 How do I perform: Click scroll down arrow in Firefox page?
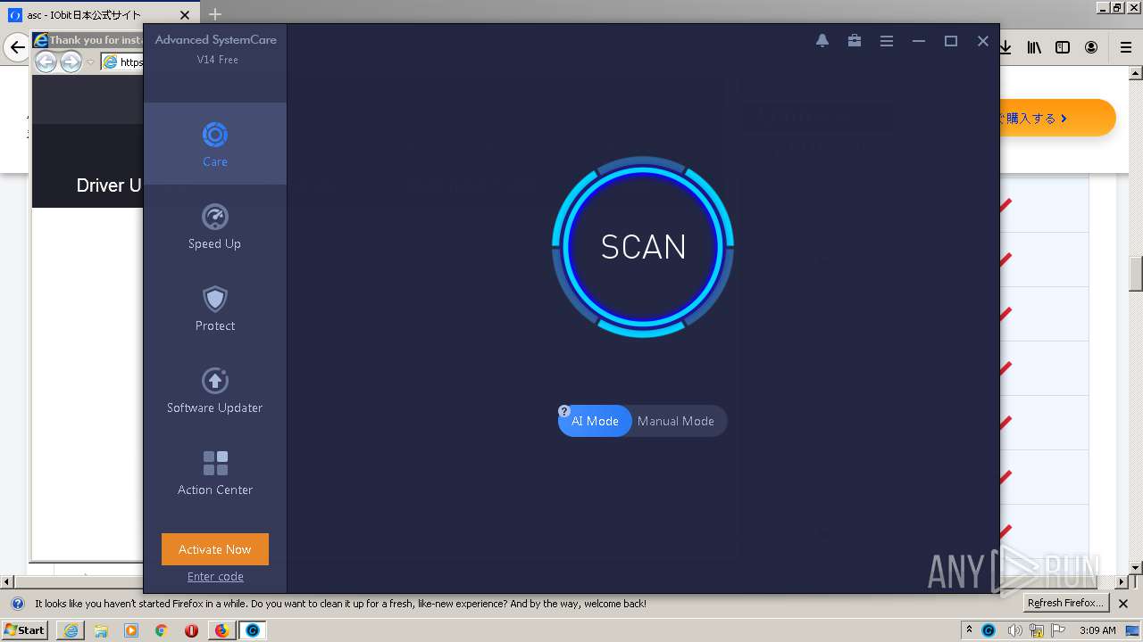[x=1136, y=567]
